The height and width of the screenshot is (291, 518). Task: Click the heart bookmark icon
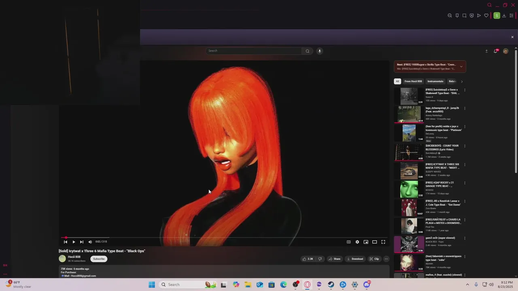pyautogui.click(x=486, y=15)
